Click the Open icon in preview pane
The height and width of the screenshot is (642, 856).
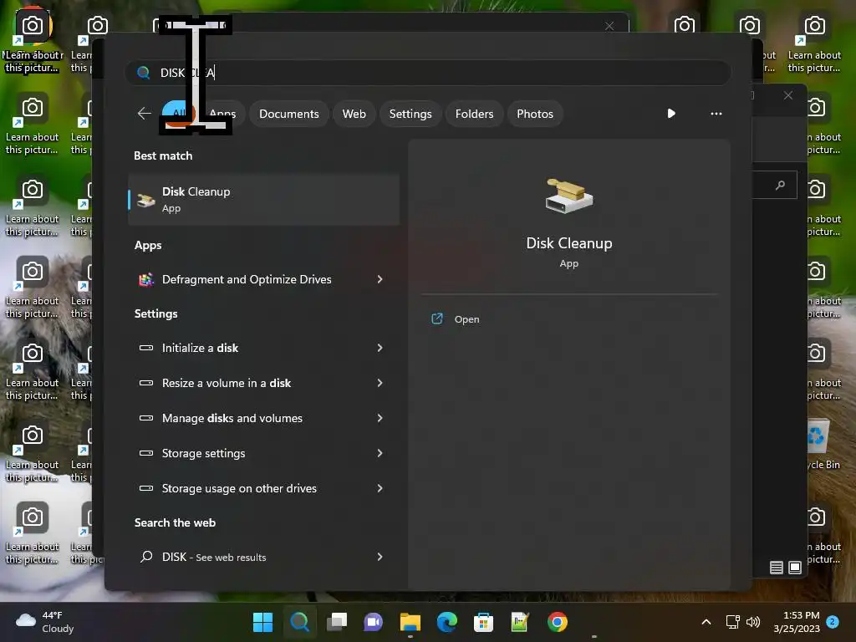pyautogui.click(x=437, y=318)
